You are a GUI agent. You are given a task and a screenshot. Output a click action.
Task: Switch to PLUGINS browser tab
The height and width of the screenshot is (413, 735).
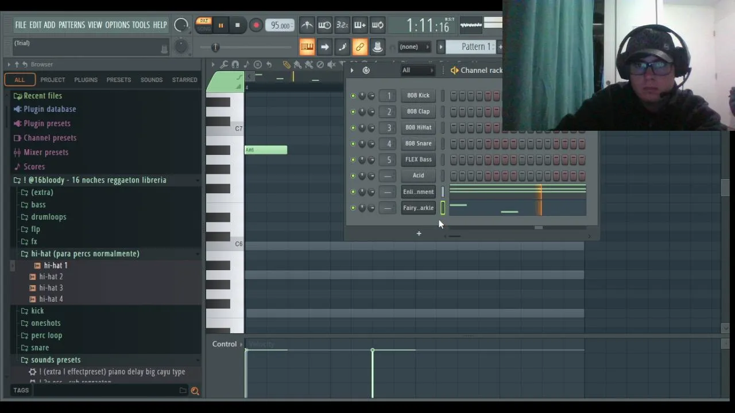click(86, 80)
